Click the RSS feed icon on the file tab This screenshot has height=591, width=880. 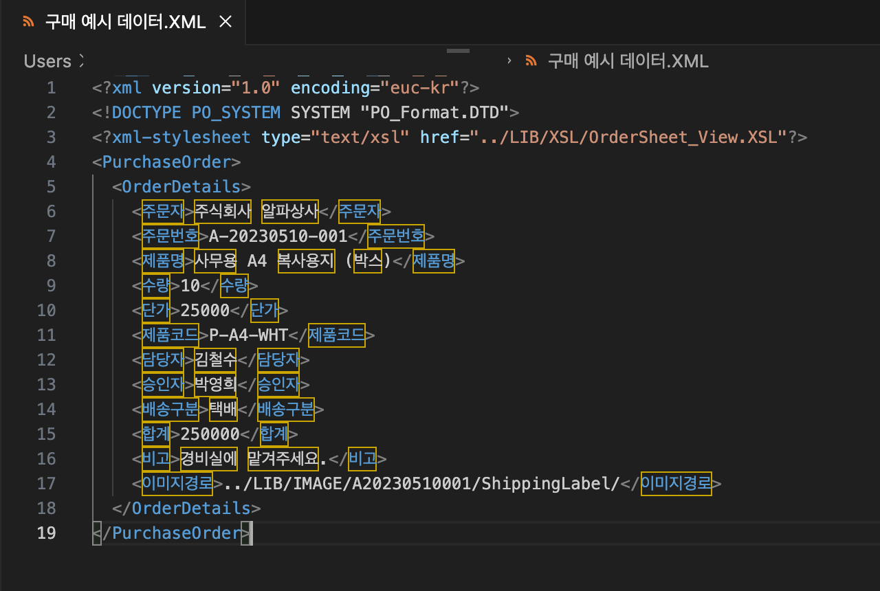point(27,21)
